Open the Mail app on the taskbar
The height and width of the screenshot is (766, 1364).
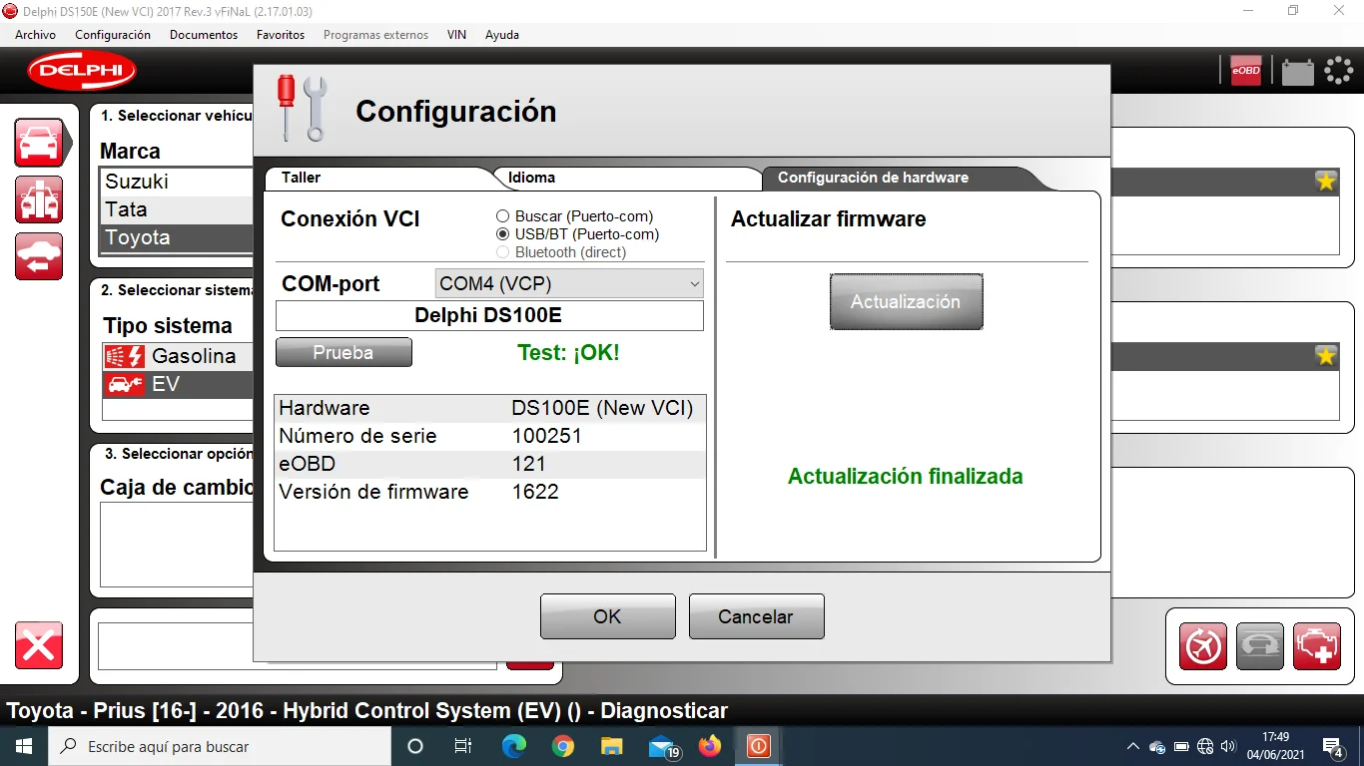tap(663, 746)
